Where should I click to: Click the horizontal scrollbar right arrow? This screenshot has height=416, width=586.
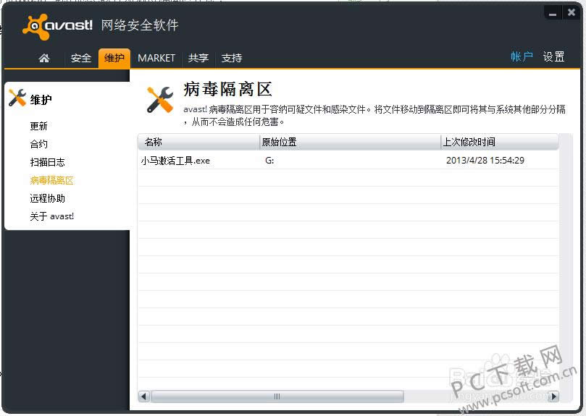[553, 396]
